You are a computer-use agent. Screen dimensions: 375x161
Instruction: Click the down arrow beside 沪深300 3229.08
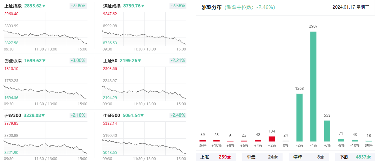click(43, 115)
